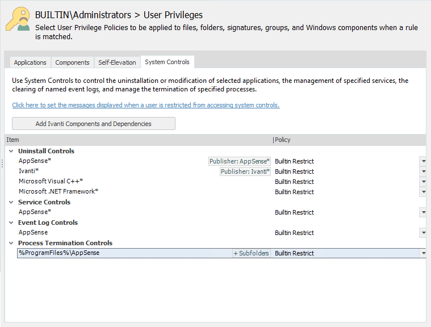Image resolution: width=431 pixels, height=327 pixels.
Task: Collapse the Event Log Controls group
Action: pyautogui.click(x=11, y=223)
